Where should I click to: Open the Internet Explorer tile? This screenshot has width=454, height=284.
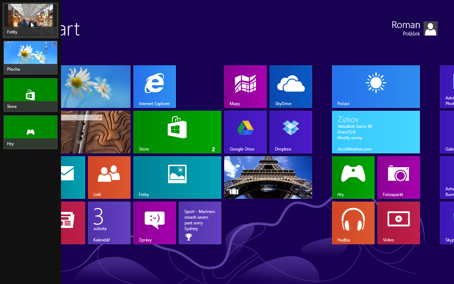(155, 87)
